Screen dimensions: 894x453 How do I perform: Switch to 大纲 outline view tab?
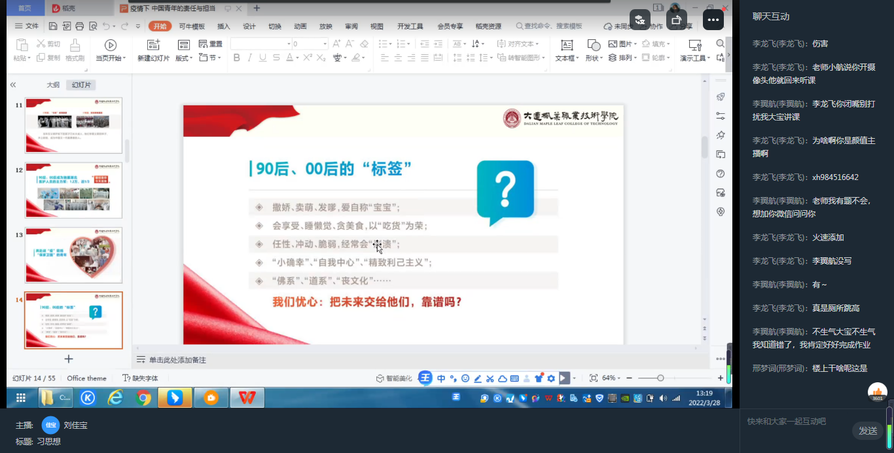53,85
